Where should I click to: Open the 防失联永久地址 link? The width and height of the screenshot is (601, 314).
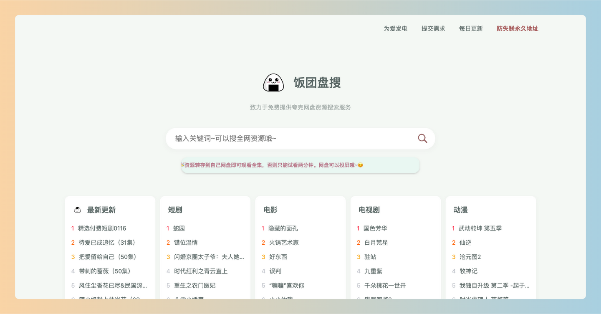(x=518, y=28)
